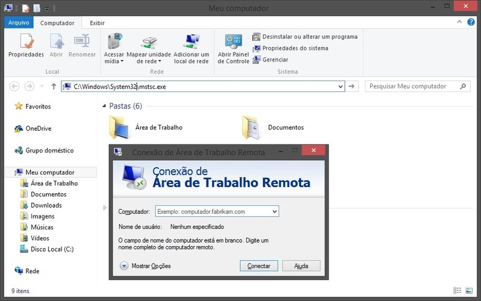The height and width of the screenshot is (301, 481).
Task: Collapse the Pastas (6) group
Action: click(104, 106)
